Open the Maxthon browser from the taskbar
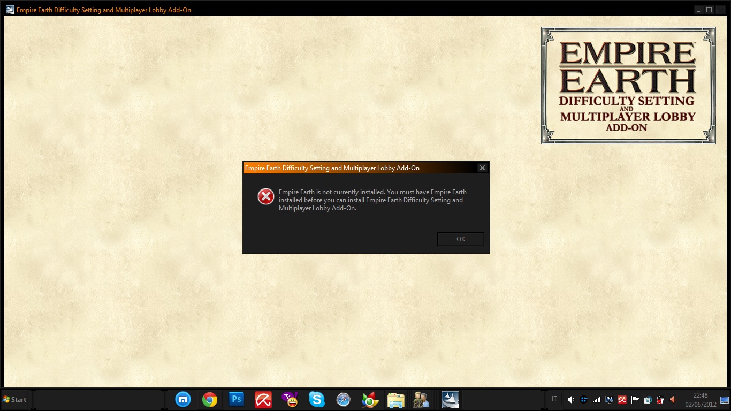The width and height of the screenshot is (731, 411). coord(183,400)
